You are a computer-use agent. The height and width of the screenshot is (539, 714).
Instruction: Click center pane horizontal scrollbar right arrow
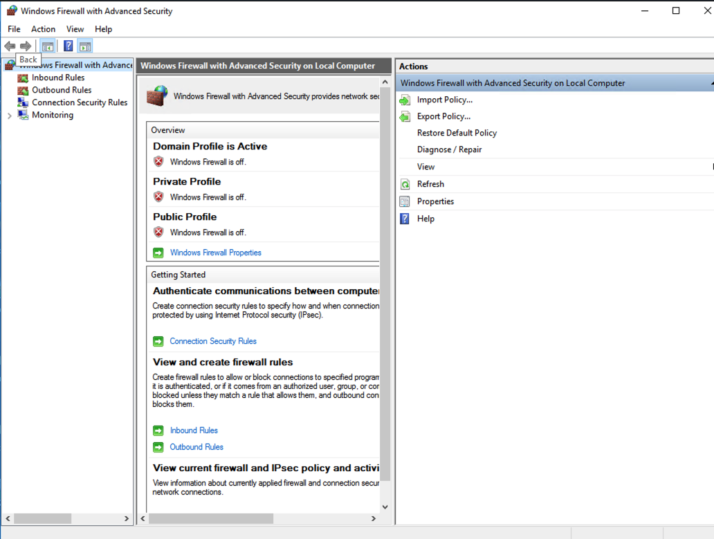click(x=374, y=518)
